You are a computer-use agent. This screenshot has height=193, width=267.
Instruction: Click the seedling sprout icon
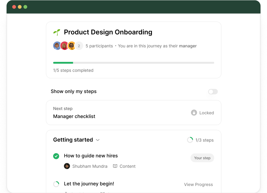pos(57,32)
